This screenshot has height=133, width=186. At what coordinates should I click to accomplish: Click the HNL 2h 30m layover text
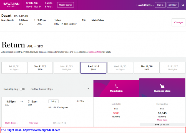[58, 107]
